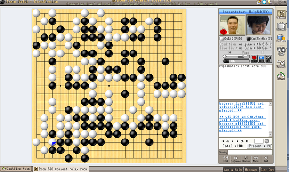Open the Club icon in the sidebar
The height and width of the screenshot is (172, 289).
(281, 51)
